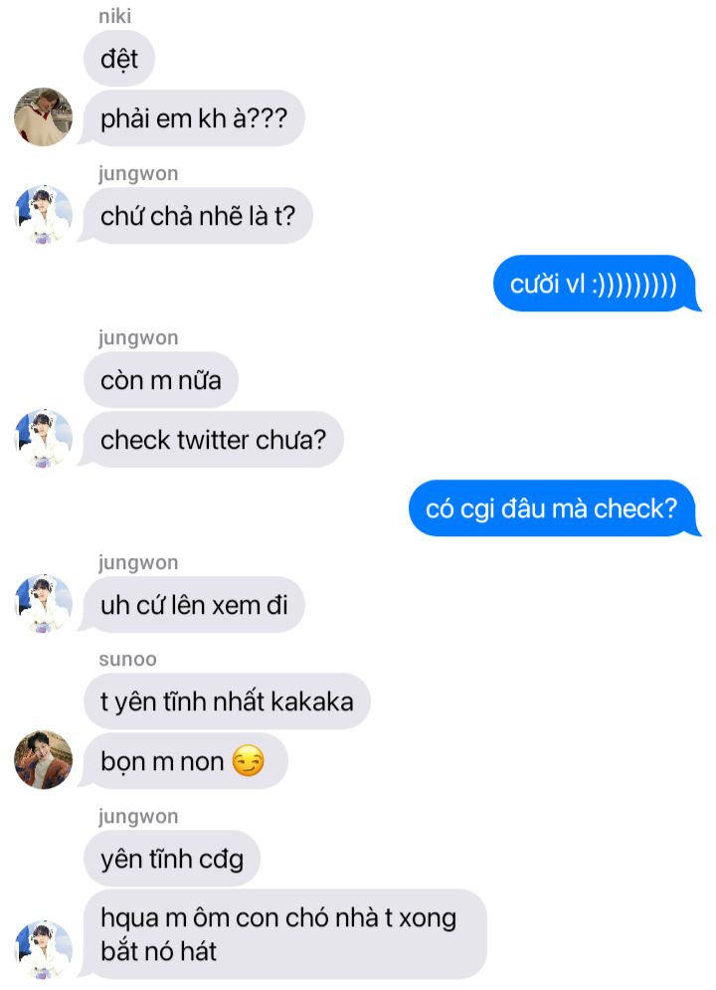716x990 pixels.
Task: Select the 'còn m nữa' message
Action: (161, 380)
